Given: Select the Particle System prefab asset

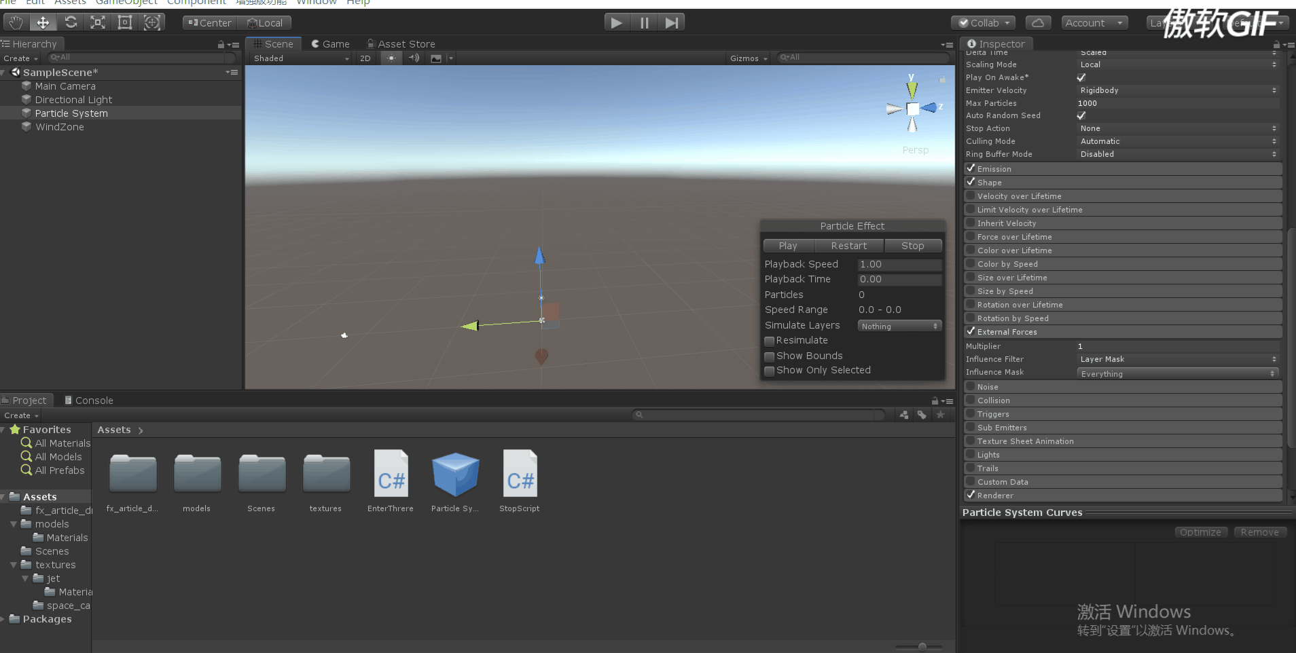Looking at the screenshot, I should tap(455, 481).
